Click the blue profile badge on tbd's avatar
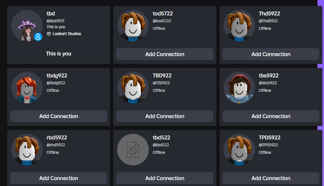 point(38,37)
